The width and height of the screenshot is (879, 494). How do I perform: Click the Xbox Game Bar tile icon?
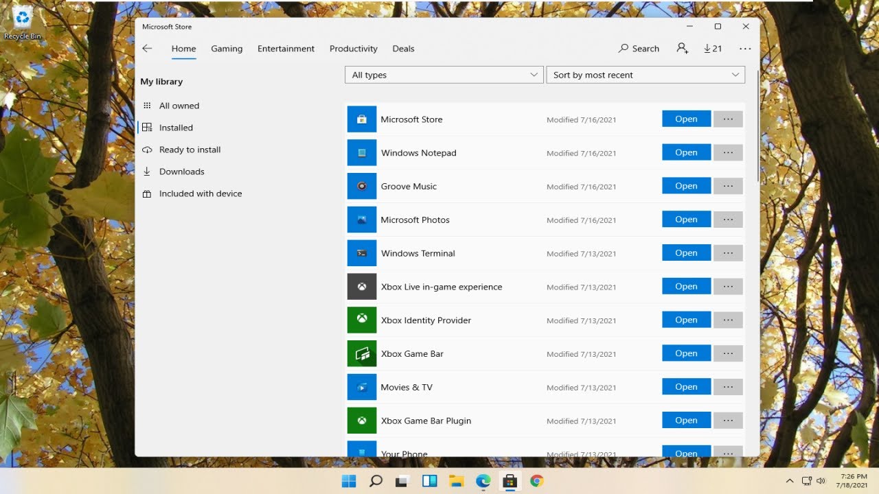pos(362,353)
